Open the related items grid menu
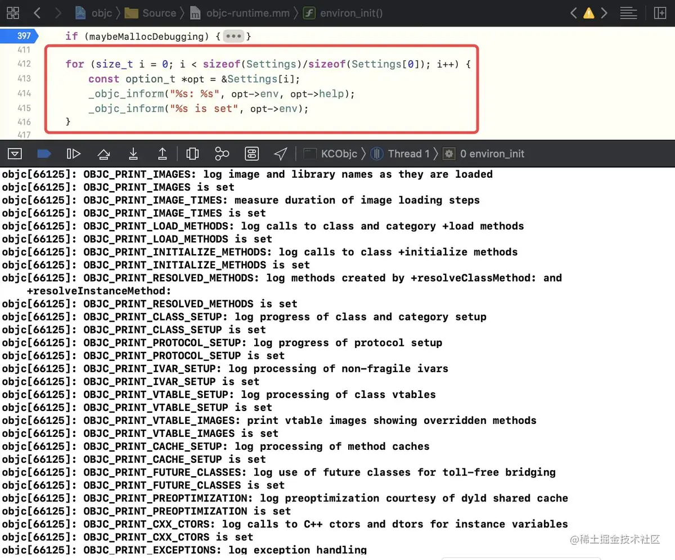 13,12
